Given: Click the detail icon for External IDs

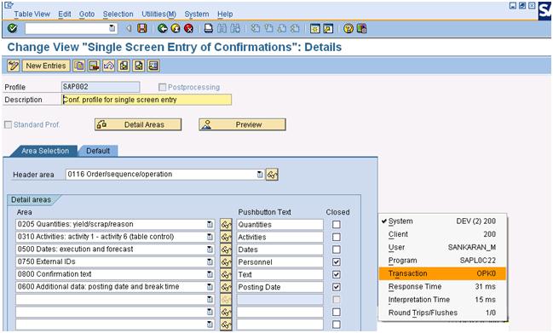Looking at the screenshot, I should [226, 261].
